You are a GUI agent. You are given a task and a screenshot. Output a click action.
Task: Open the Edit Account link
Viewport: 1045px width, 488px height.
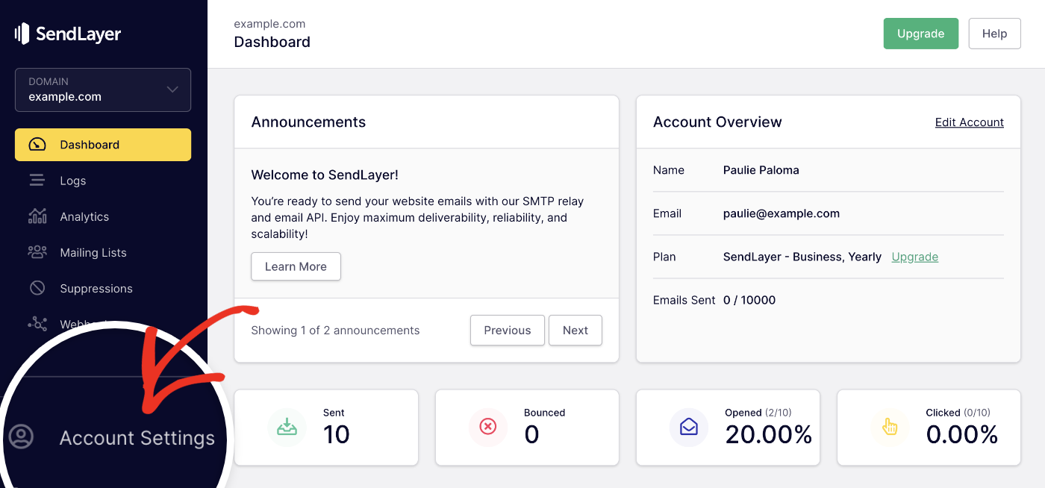[969, 122]
